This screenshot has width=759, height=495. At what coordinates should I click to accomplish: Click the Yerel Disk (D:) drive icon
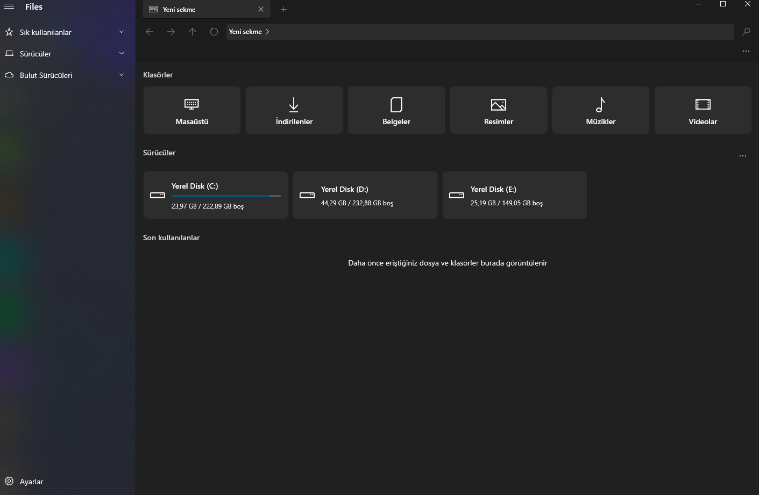[307, 195]
